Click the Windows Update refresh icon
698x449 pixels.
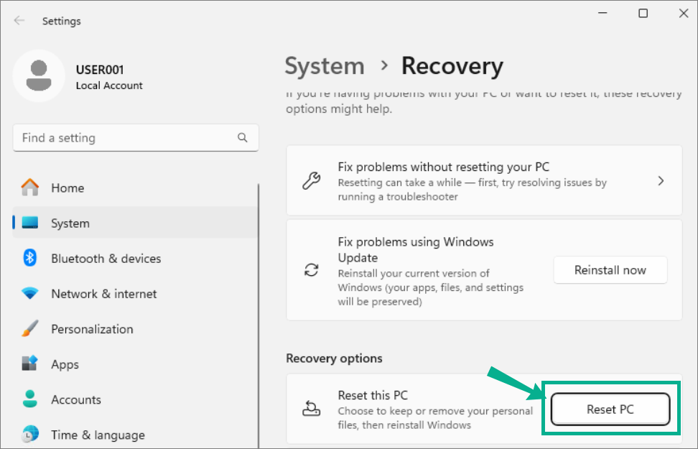click(x=311, y=270)
